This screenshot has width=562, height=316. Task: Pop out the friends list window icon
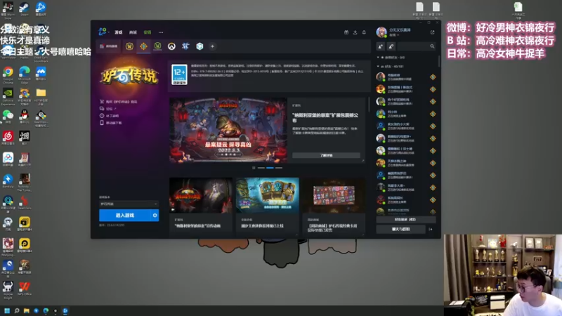(x=432, y=32)
